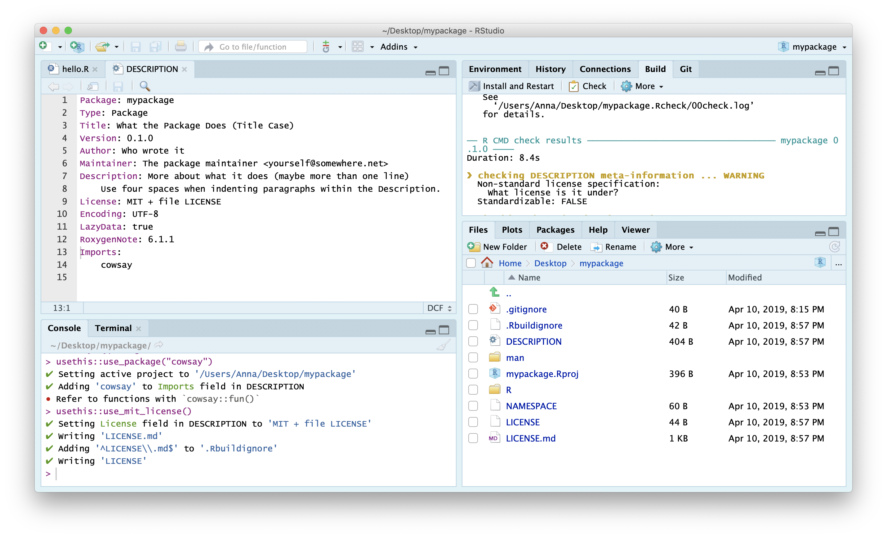Image resolution: width=887 pixels, height=538 pixels.
Task: Click the view working directory arrow in Console
Action: click(x=159, y=345)
